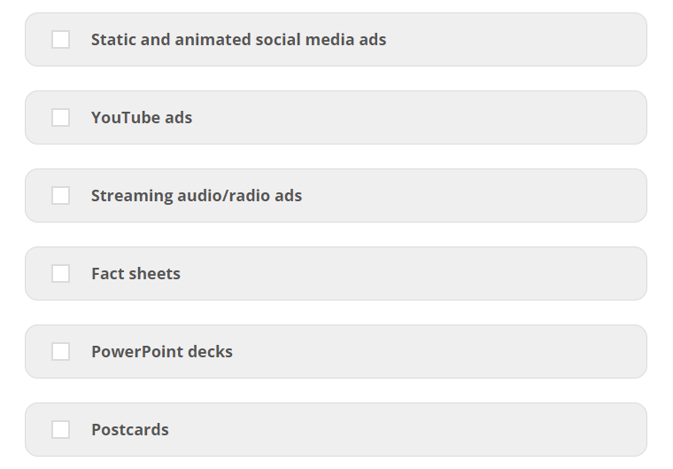This screenshot has width=673, height=469.
Task: Enable the Streaming audio/radio ads checkbox
Action: click(x=60, y=196)
